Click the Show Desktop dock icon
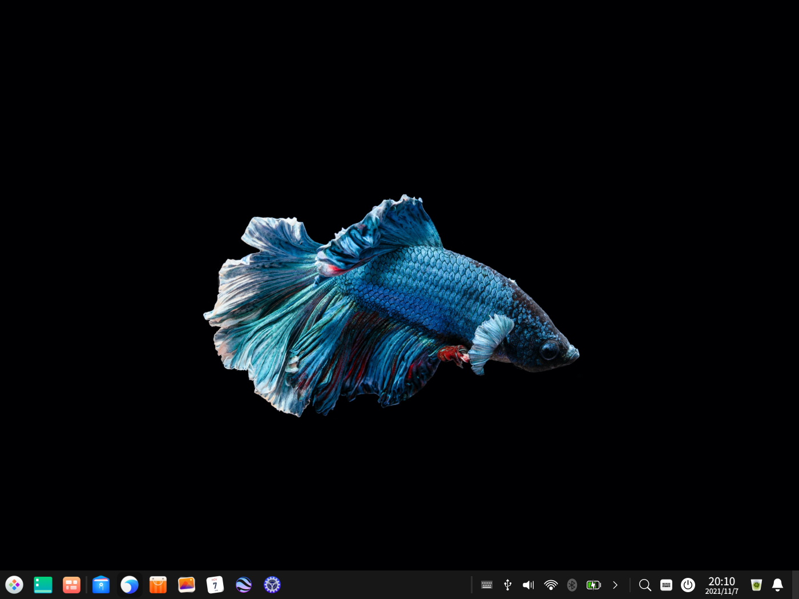Viewport: 799px width, 599px height. [43, 585]
